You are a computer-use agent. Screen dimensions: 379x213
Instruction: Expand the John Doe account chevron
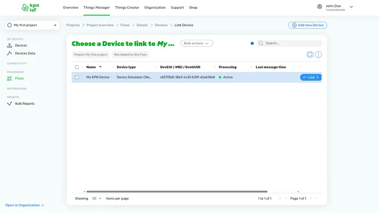tap(351, 7)
